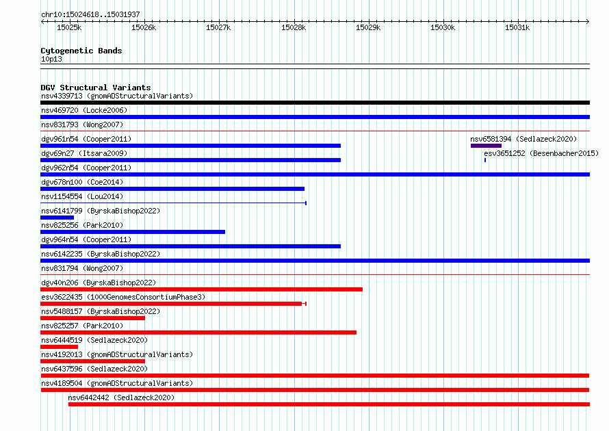Click the 15027k ruler tick label
This screenshot has width=609, height=431.
click(x=218, y=27)
